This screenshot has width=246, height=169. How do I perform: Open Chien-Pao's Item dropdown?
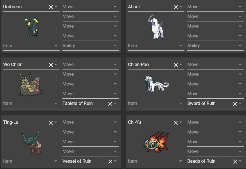156,104
